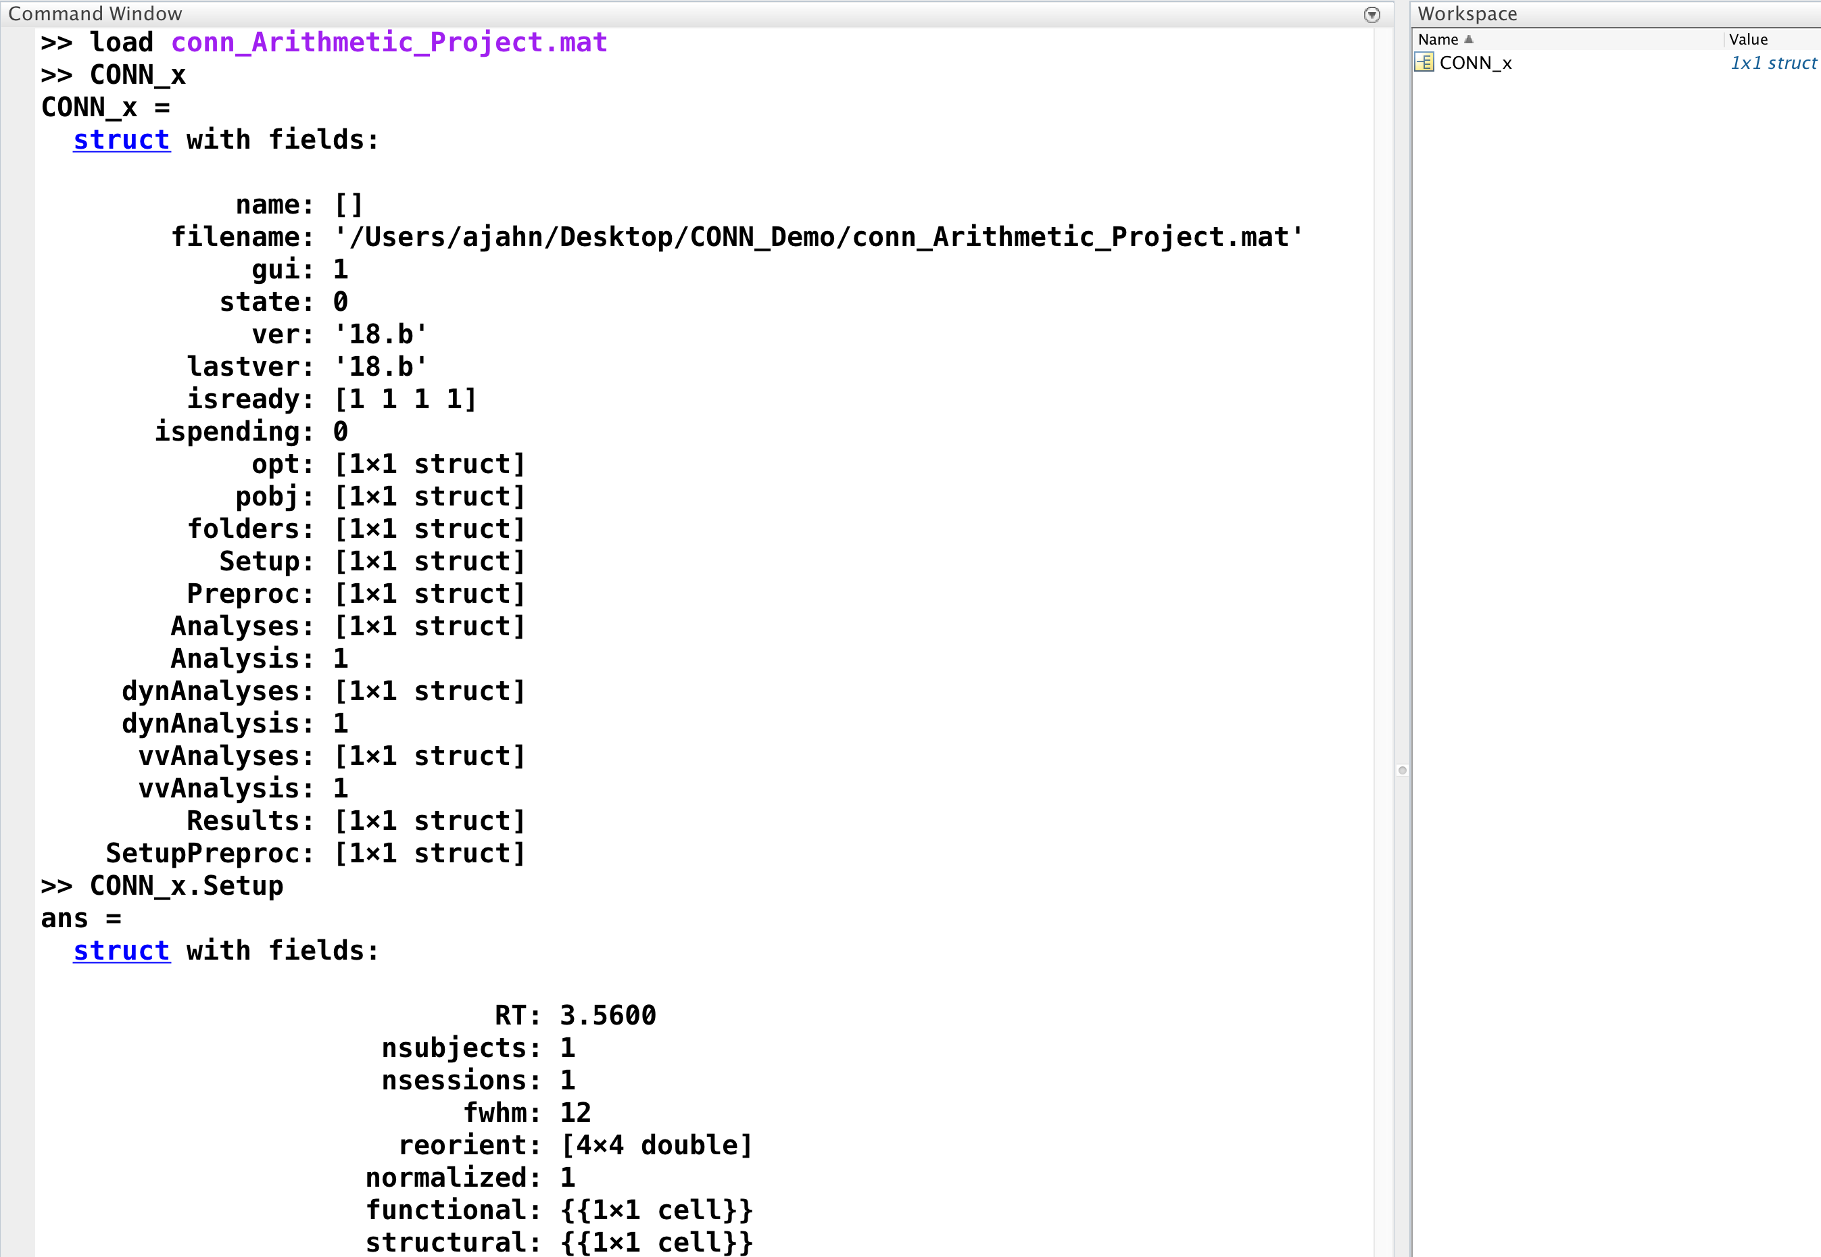
Task: Click the RT: 3.5600 value line
Action: click(575, 1015)
